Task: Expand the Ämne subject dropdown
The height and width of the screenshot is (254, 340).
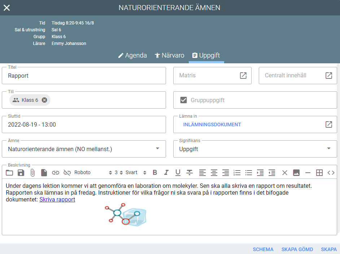Action: click(x=157, y=149)
